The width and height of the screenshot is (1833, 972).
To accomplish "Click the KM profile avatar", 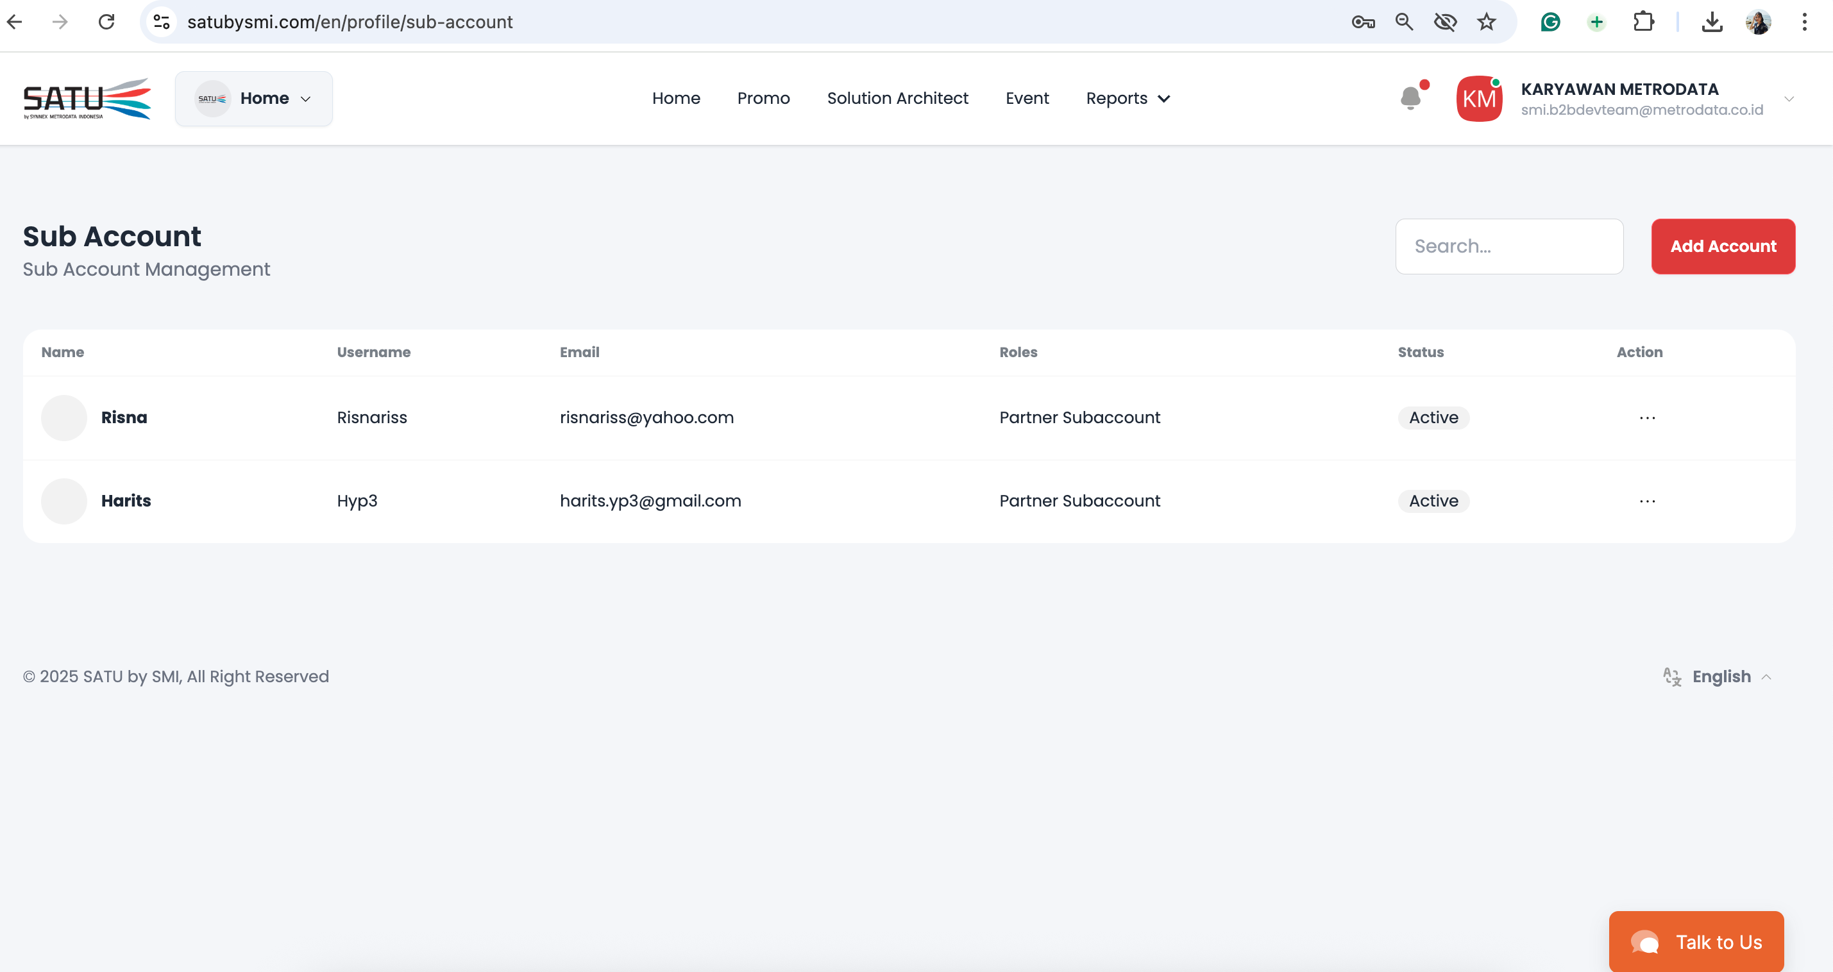I will click(1478, 98).
